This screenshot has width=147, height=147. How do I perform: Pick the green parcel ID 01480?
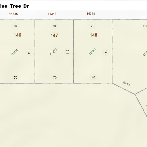[x=92, y=52]
